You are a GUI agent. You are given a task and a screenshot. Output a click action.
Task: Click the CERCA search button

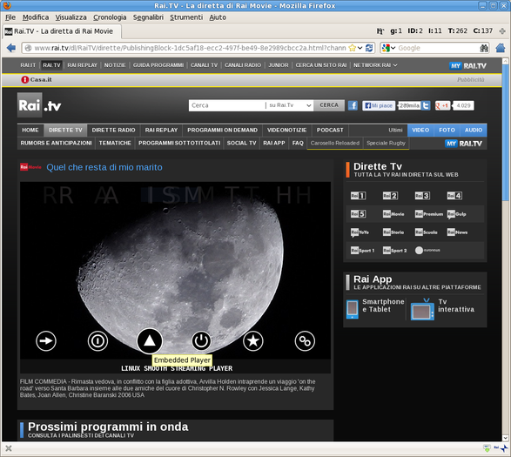[329, 105]
